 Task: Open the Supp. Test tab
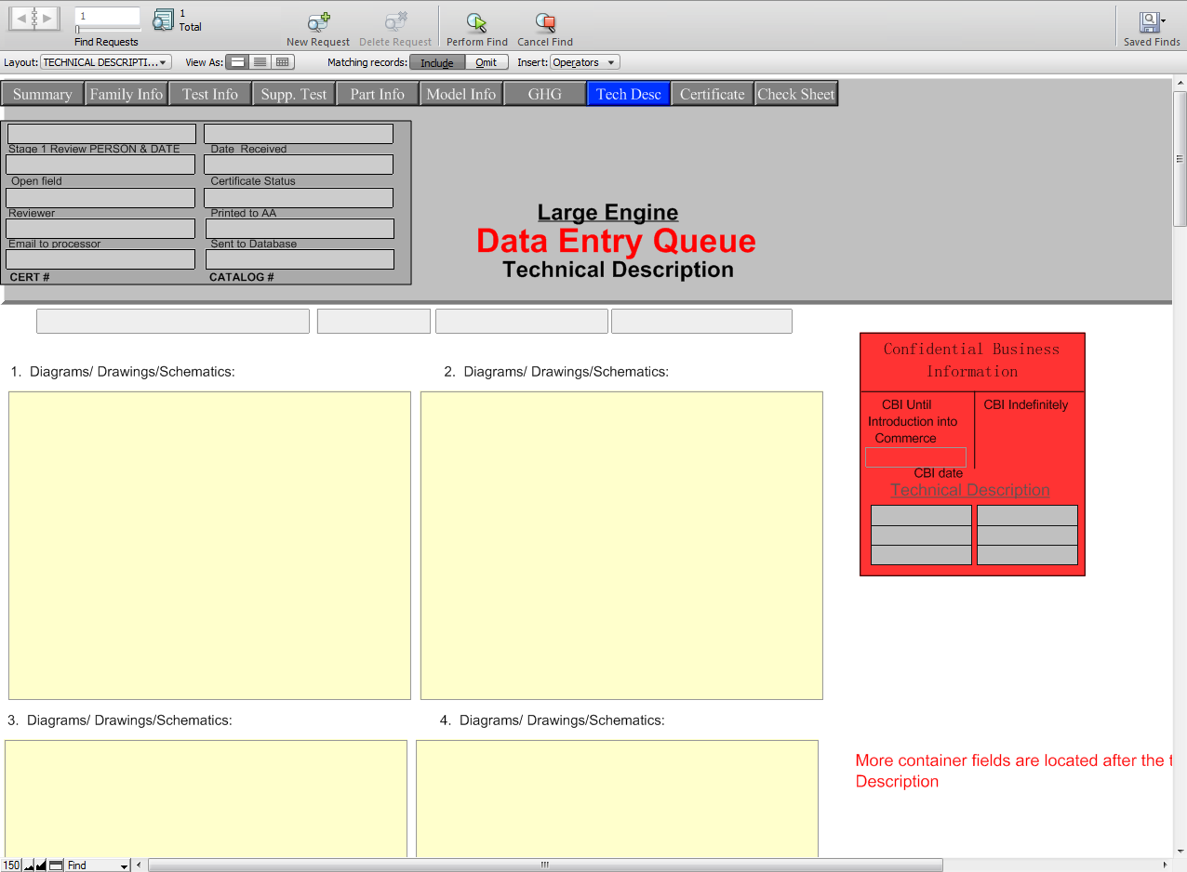294,94
